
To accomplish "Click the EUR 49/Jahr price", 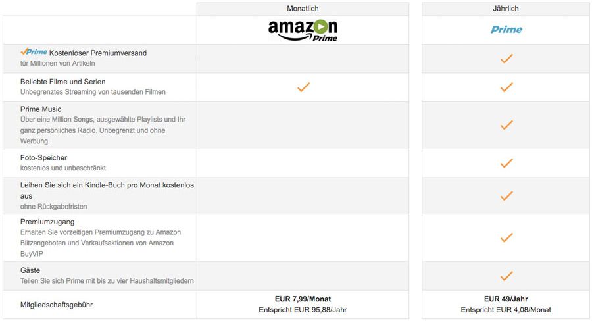I will pos(506,299).
